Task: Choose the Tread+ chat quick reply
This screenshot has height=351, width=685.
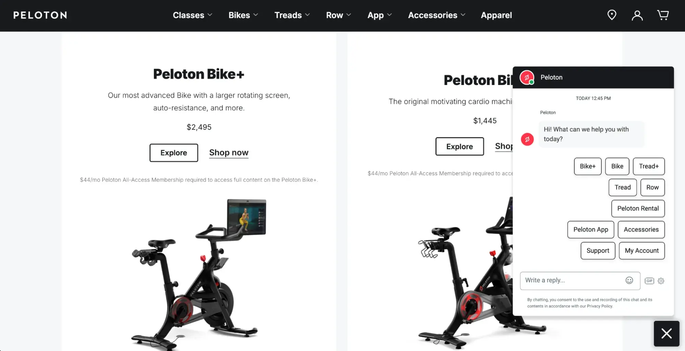Action: click(648, 166)
